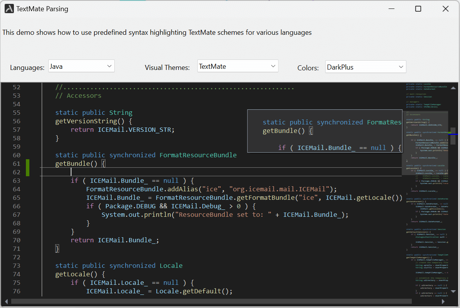Open the Languages dropdown showing Java
460x308 pixels.
coord(81,66)
